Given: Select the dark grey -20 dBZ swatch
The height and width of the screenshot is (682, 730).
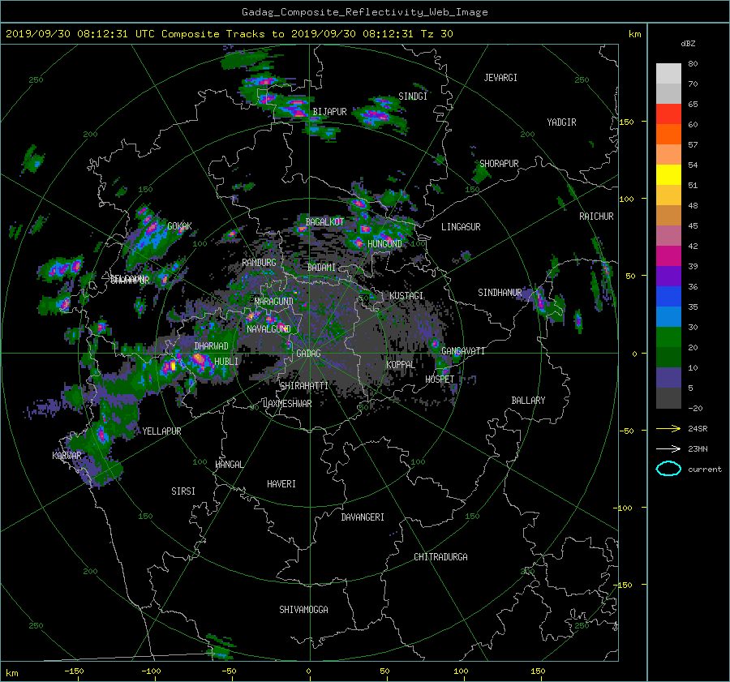Looking at the screenshot, I should pyautogui.click(x=668, y=398).
